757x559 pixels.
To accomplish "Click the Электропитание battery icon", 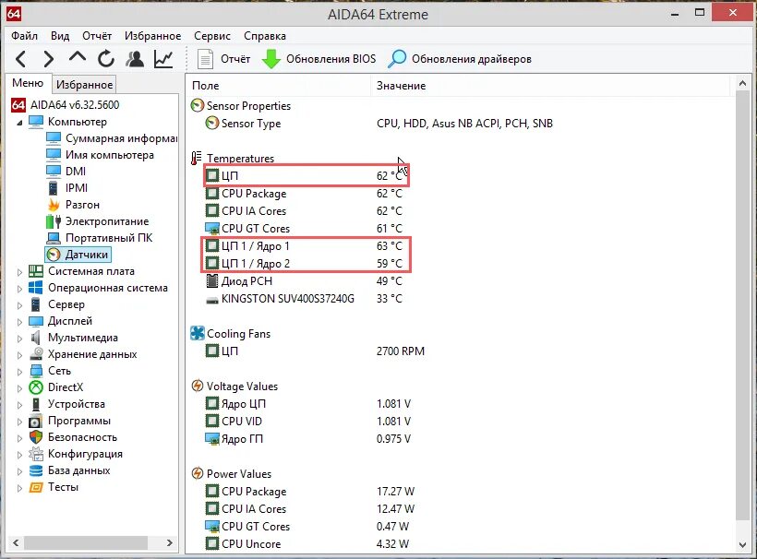I will (x=54, y=221).
